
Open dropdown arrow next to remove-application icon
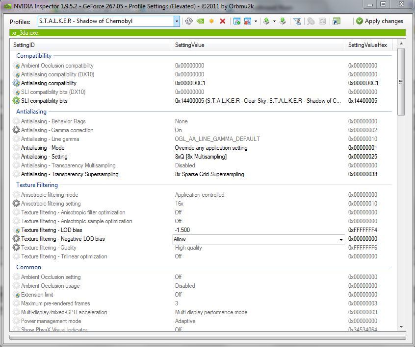[x=256, y=21]
